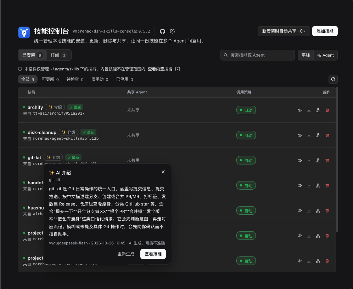Click 共享 Agent column header

(137, 92)
